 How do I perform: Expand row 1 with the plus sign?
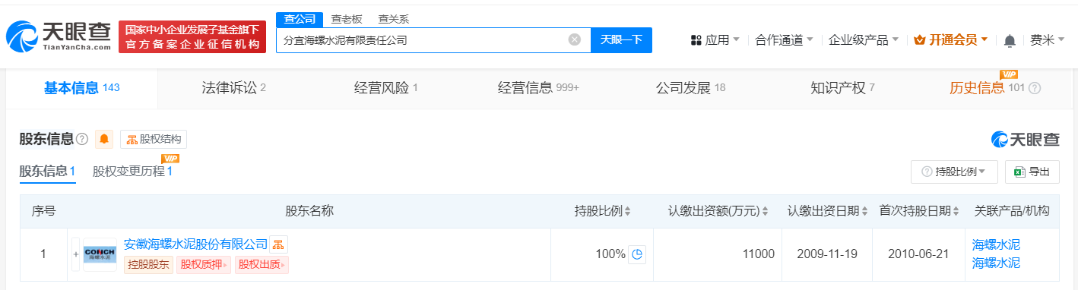pyautogui.click(x=75, y=254)
